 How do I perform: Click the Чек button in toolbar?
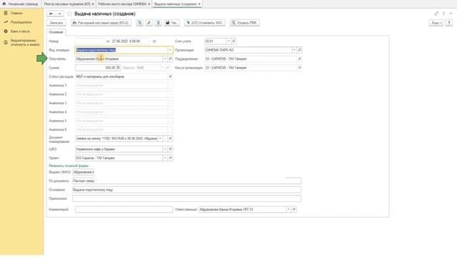[x=171, y=23]
